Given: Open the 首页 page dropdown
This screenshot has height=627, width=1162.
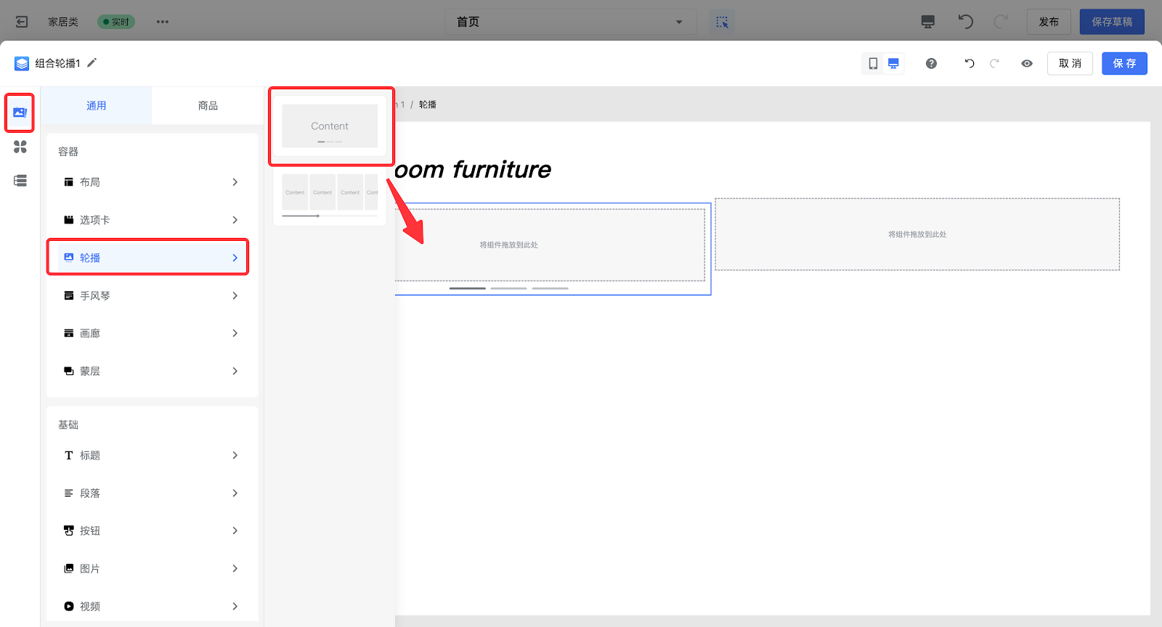Looking at the screenshot, I should 570,22.
